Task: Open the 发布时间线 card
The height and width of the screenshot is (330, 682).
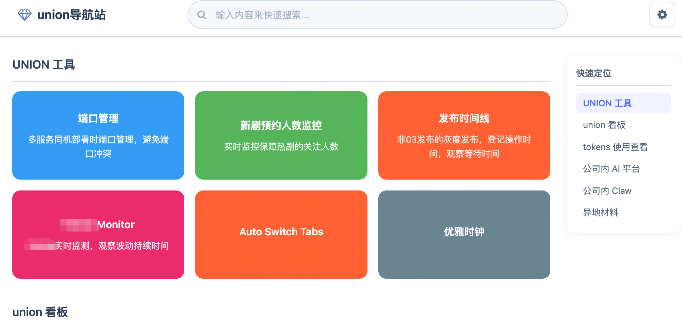Action: (464, 135)
